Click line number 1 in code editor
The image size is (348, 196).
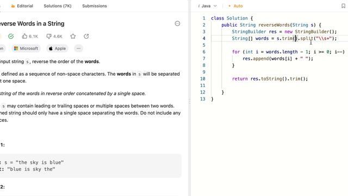(x=204, y=18)
